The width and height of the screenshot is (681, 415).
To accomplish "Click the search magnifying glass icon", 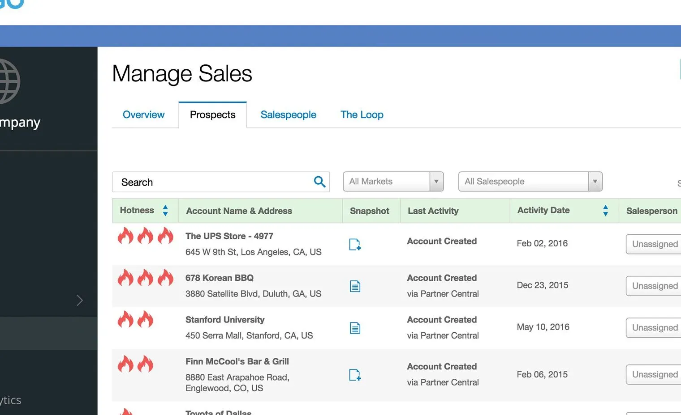I will (319, 182).
